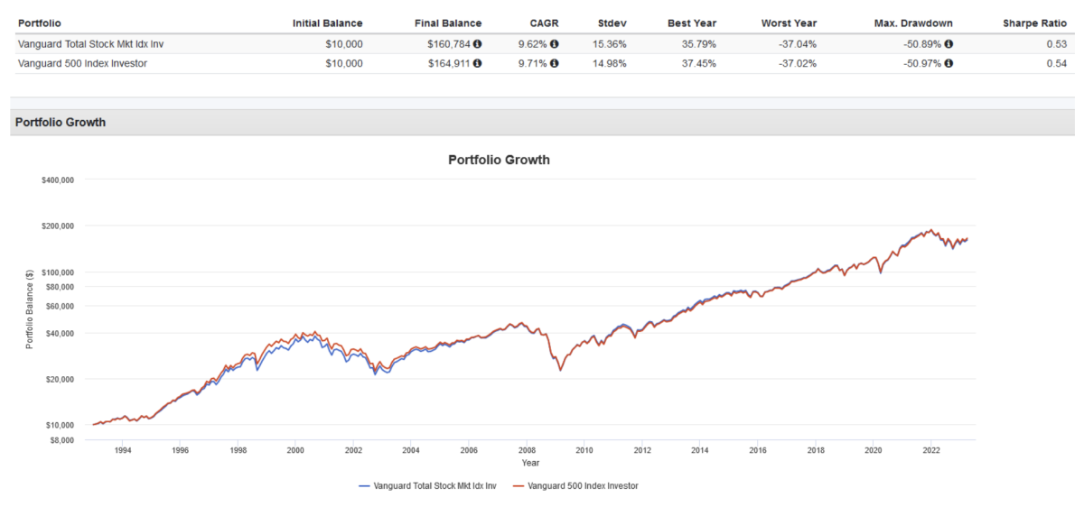
Task: Click the 9.62% CAGR value
Action: (533, 43)
